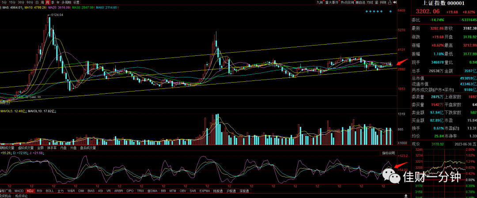
Task: Open the 投资机会 bottom tab
Action: (5, 196)
